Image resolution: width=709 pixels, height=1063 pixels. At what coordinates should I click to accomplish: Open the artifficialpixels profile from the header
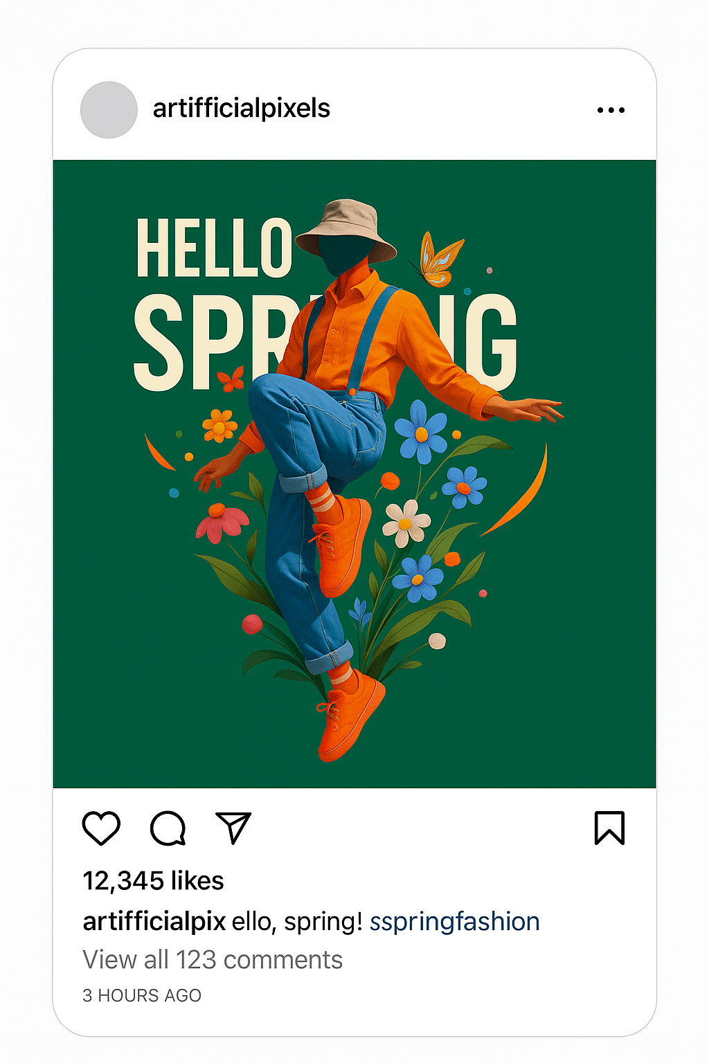(x=241, y=109)
